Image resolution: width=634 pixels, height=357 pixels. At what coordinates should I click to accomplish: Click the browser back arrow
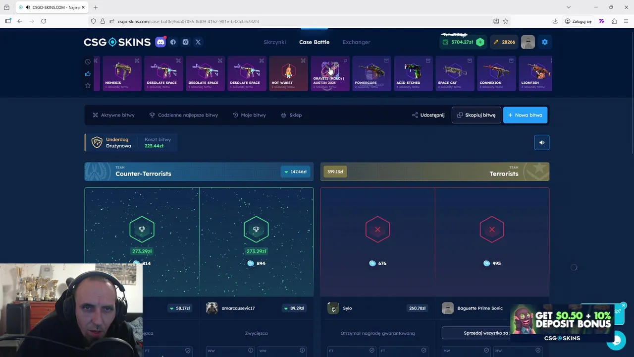(x=20, y=21)
